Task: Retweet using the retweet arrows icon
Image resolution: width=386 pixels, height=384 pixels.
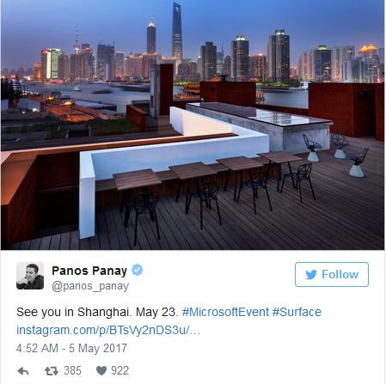Action: coord(52,371)
